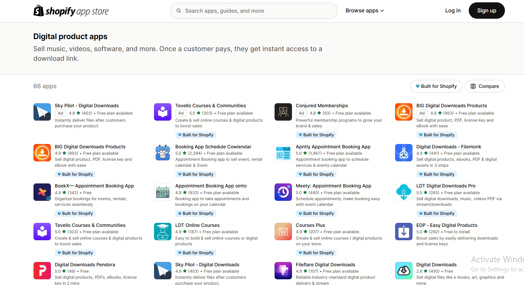Screen dimensions: 524x285
Task: Open BookX— Appointment Booking App title
Action: (x=94, y=186)
